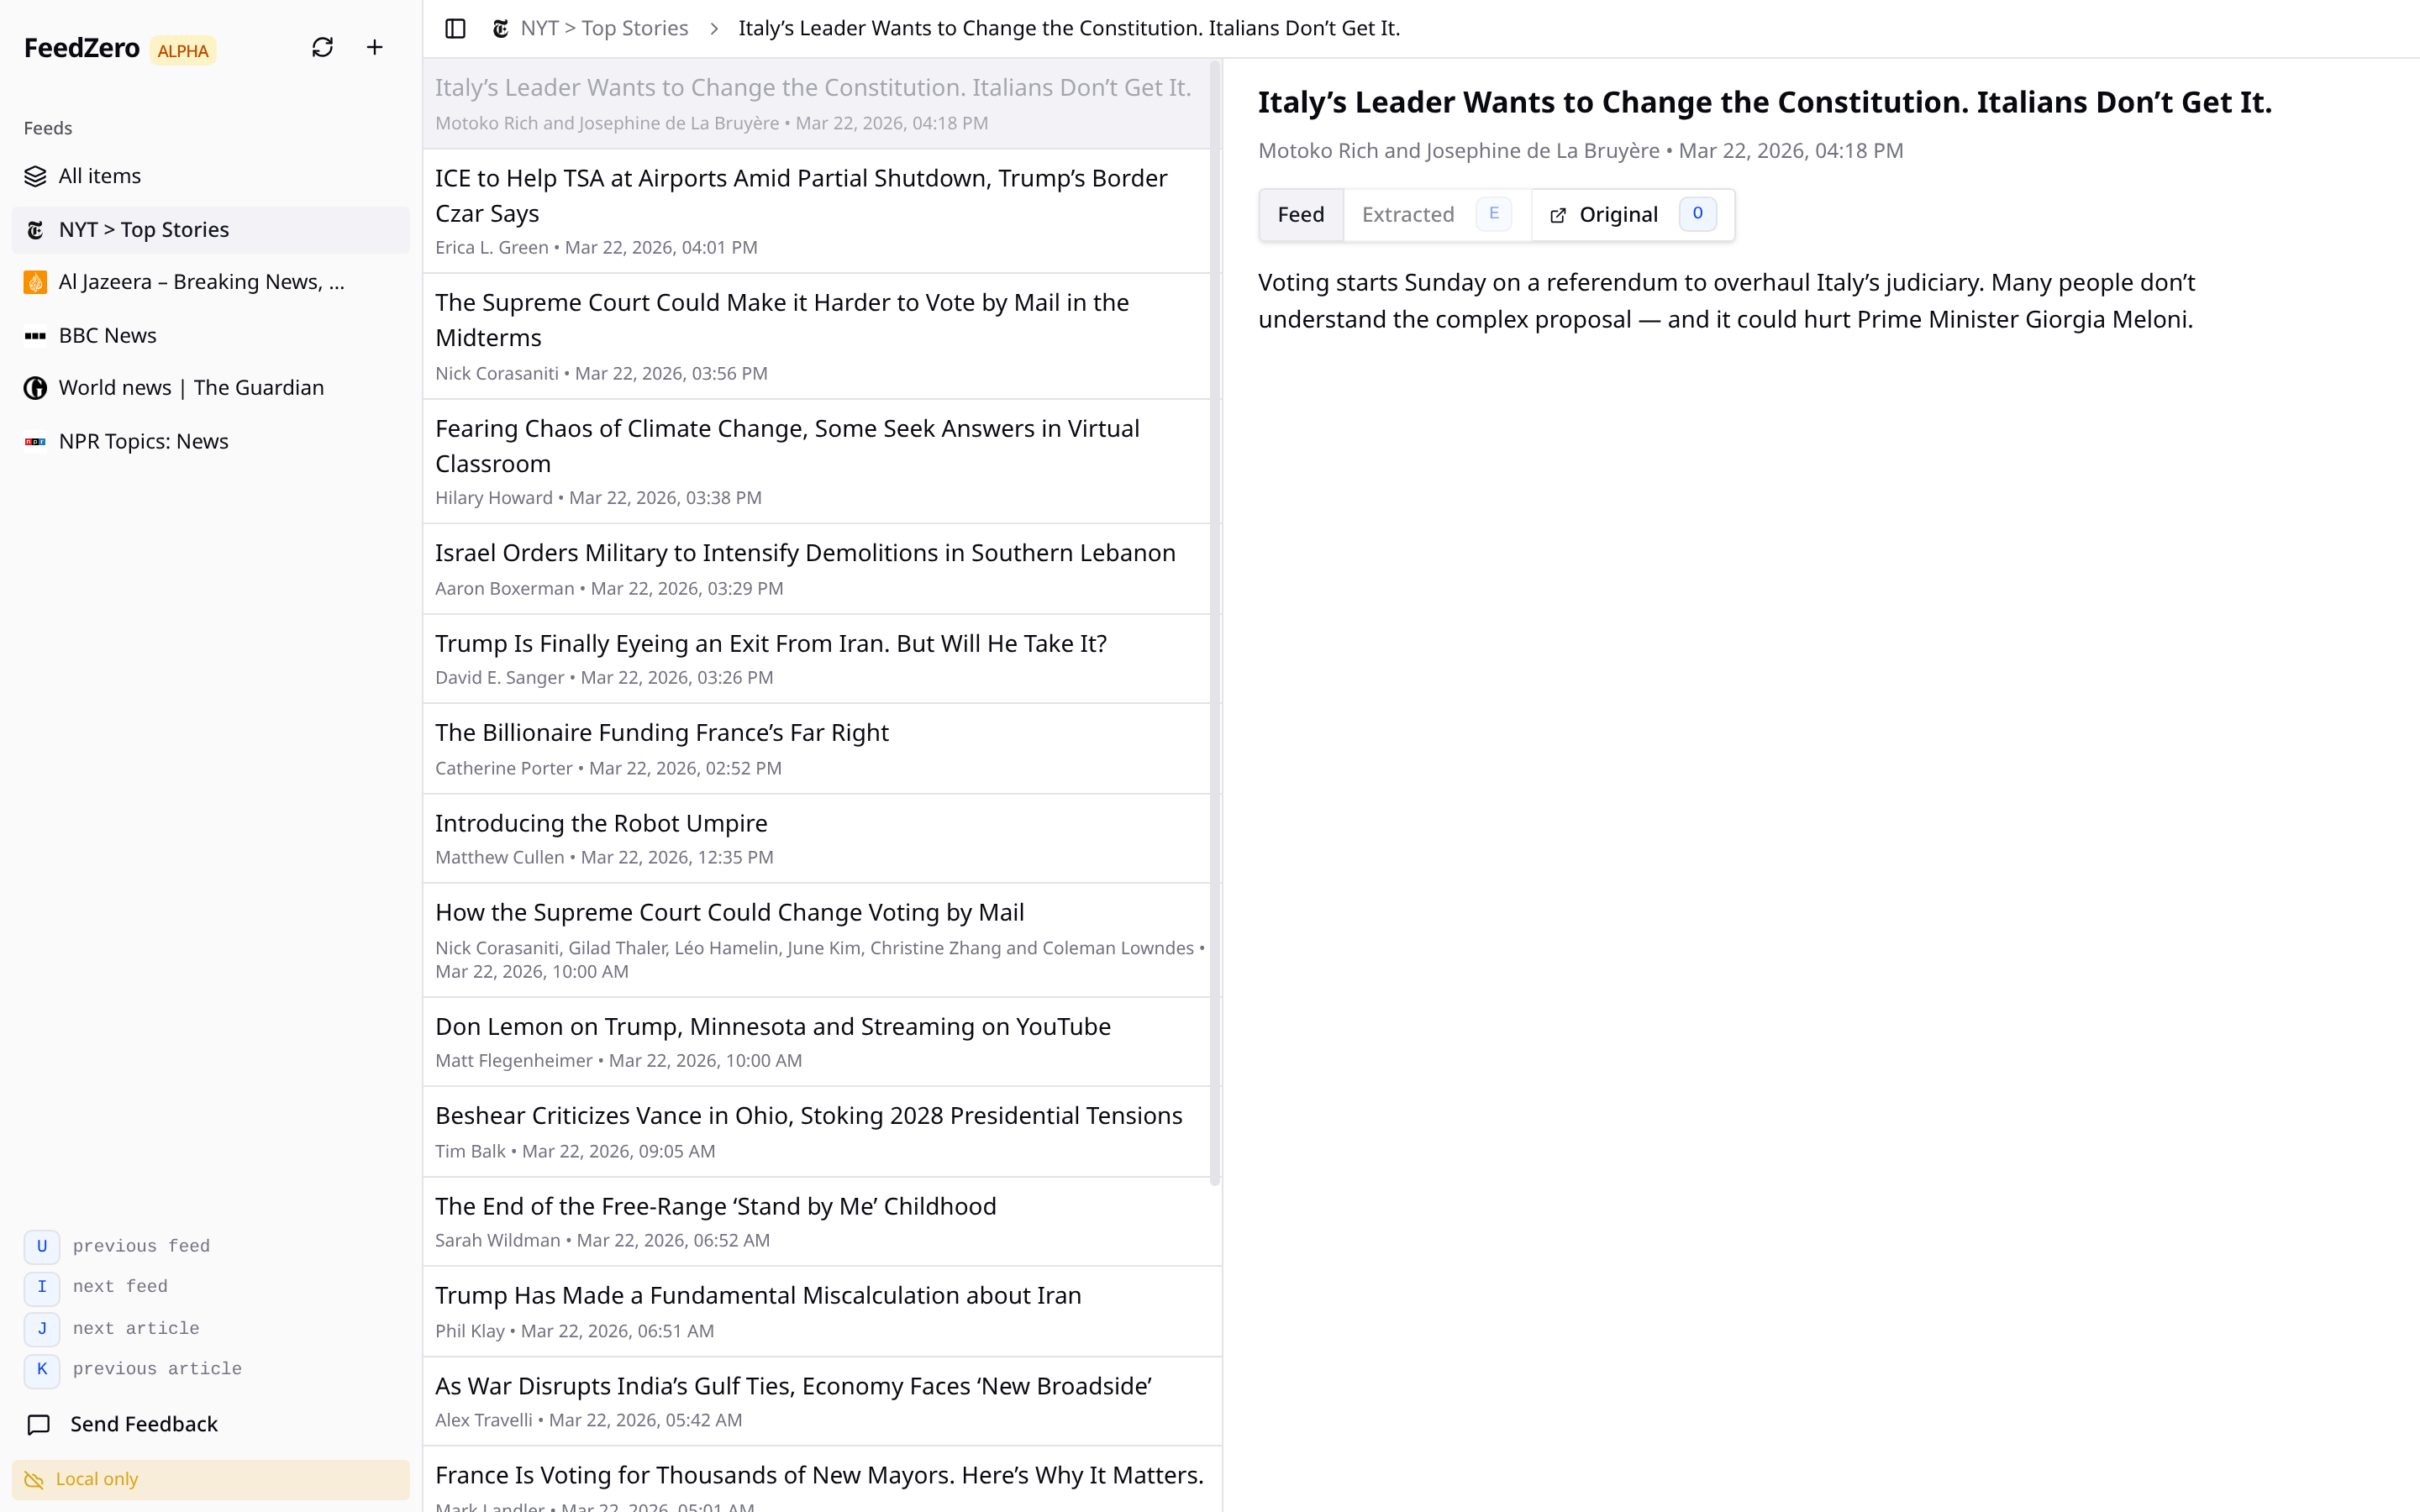The image size is (2420, 1512).
Task: Refresh all feeds with the sync icon
Action: pyautogui.click(x=322, y=46)
